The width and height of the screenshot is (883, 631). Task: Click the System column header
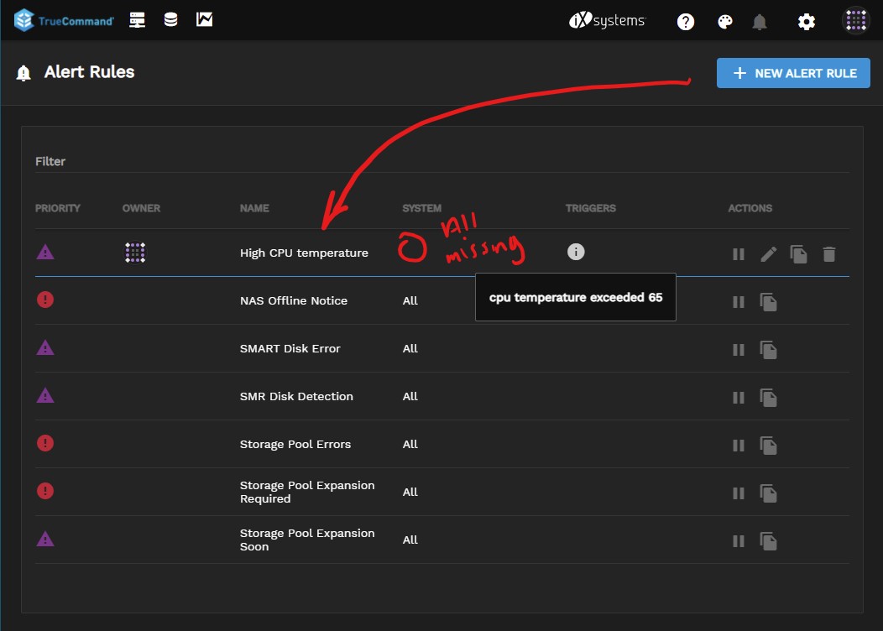[x=422, y=208]
